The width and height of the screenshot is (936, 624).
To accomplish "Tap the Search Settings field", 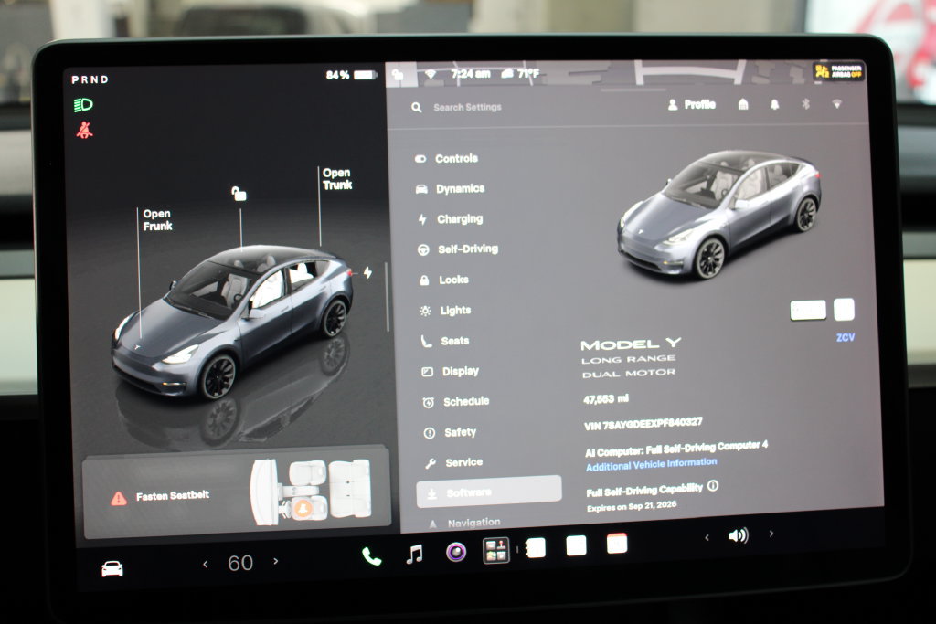I will [x=467, y=108].
